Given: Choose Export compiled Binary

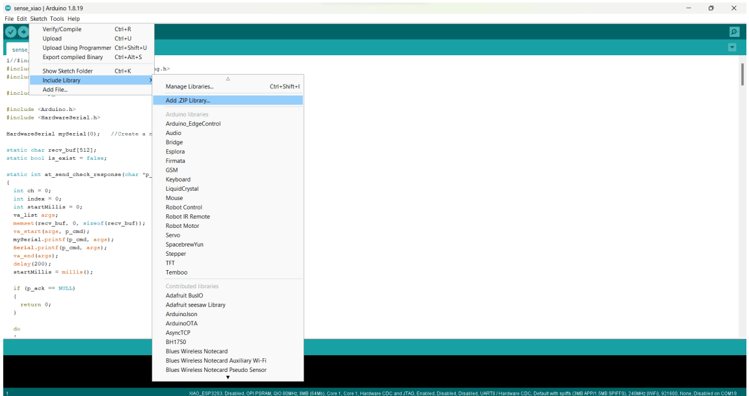Looking at the screenshot, I should pyautogui.click(x=92, y=57).
